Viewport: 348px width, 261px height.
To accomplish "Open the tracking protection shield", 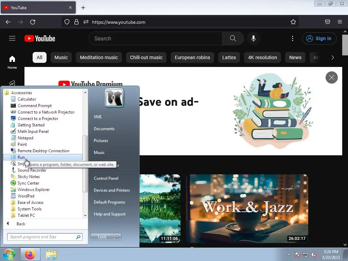I will (67, 22).
